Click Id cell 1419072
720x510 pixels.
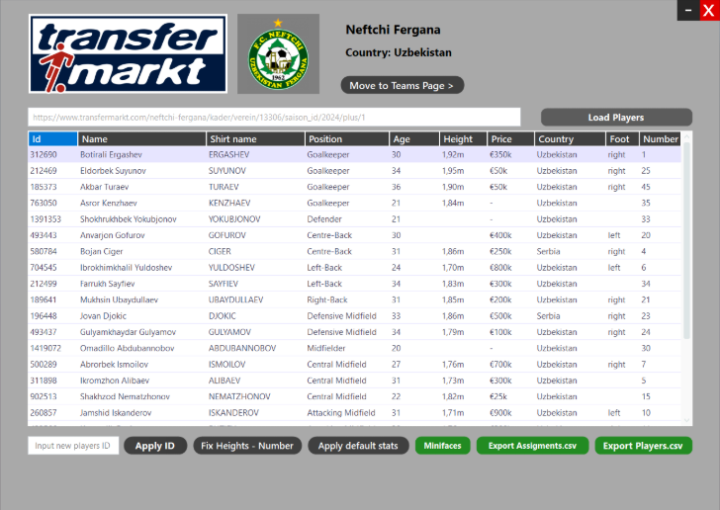(45, 348)
